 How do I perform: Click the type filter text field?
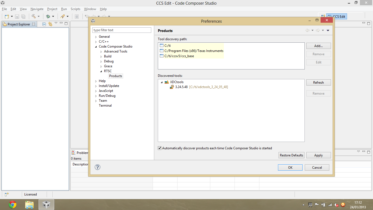pyautogui.click(x=122, y=30)
